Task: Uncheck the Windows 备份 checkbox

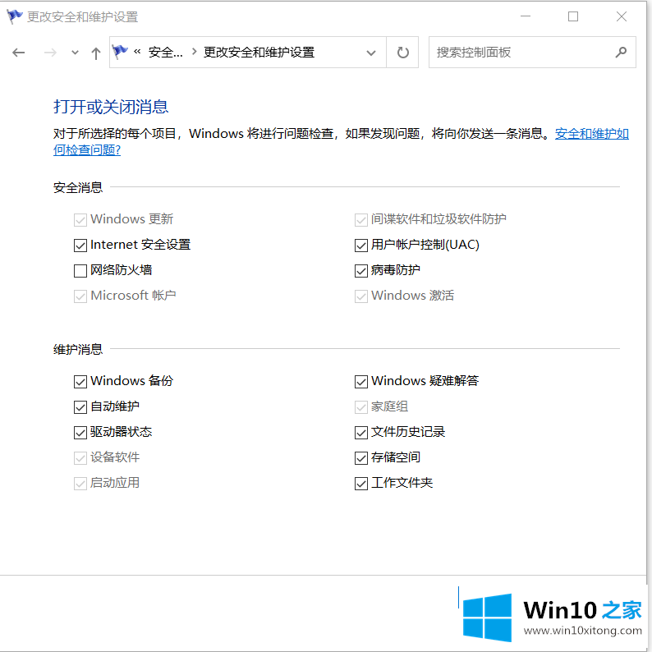Action: 80,381
